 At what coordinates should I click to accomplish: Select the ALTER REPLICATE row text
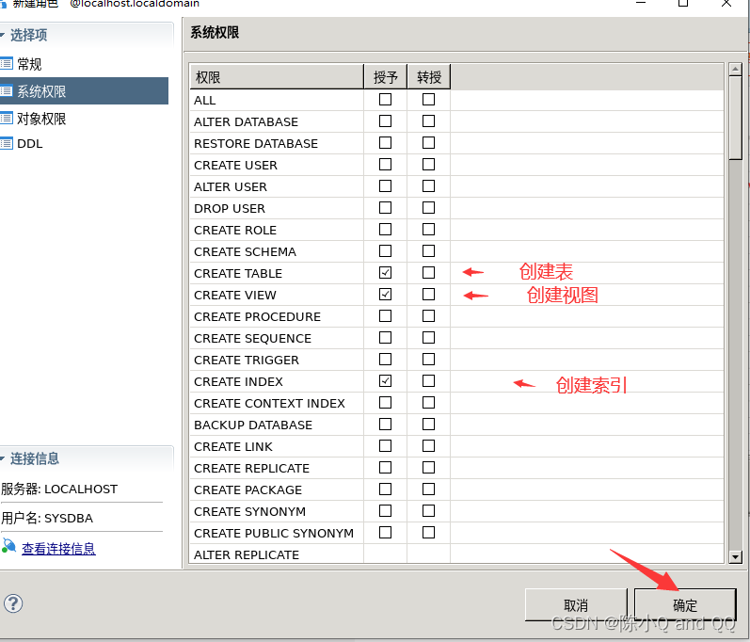[247, 555]
